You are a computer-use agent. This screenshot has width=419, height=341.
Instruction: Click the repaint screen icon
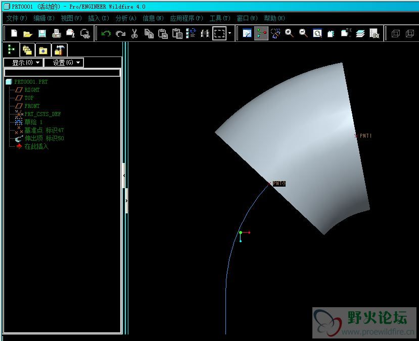(x=247, y=33)
